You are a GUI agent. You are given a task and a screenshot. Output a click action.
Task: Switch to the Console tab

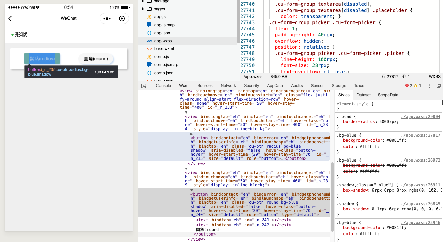[163, 86]
